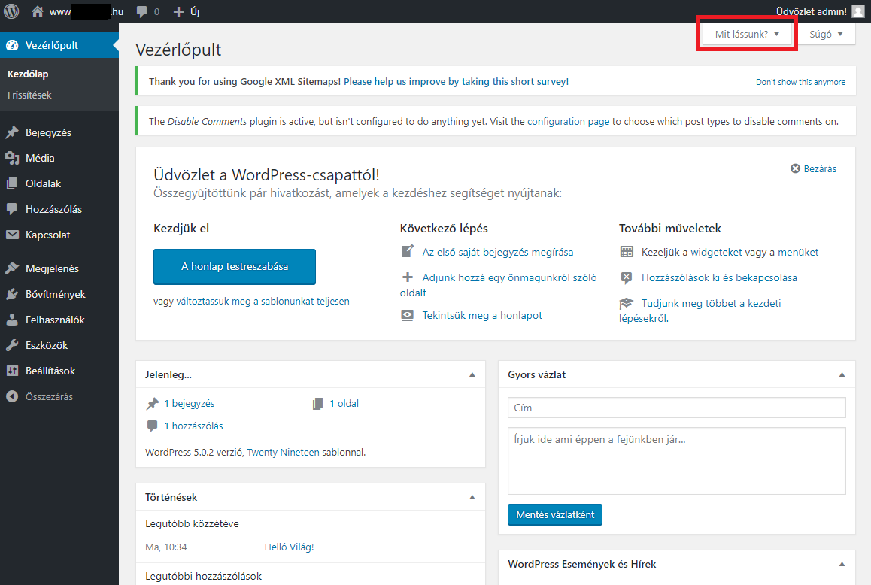Open the Helló Világ! post link
This screenshot has height=585, width=871.
click(289, 547)
